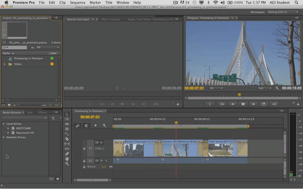Open Source monitor button editor plus

pyautogui.click(x=178, y=104)
